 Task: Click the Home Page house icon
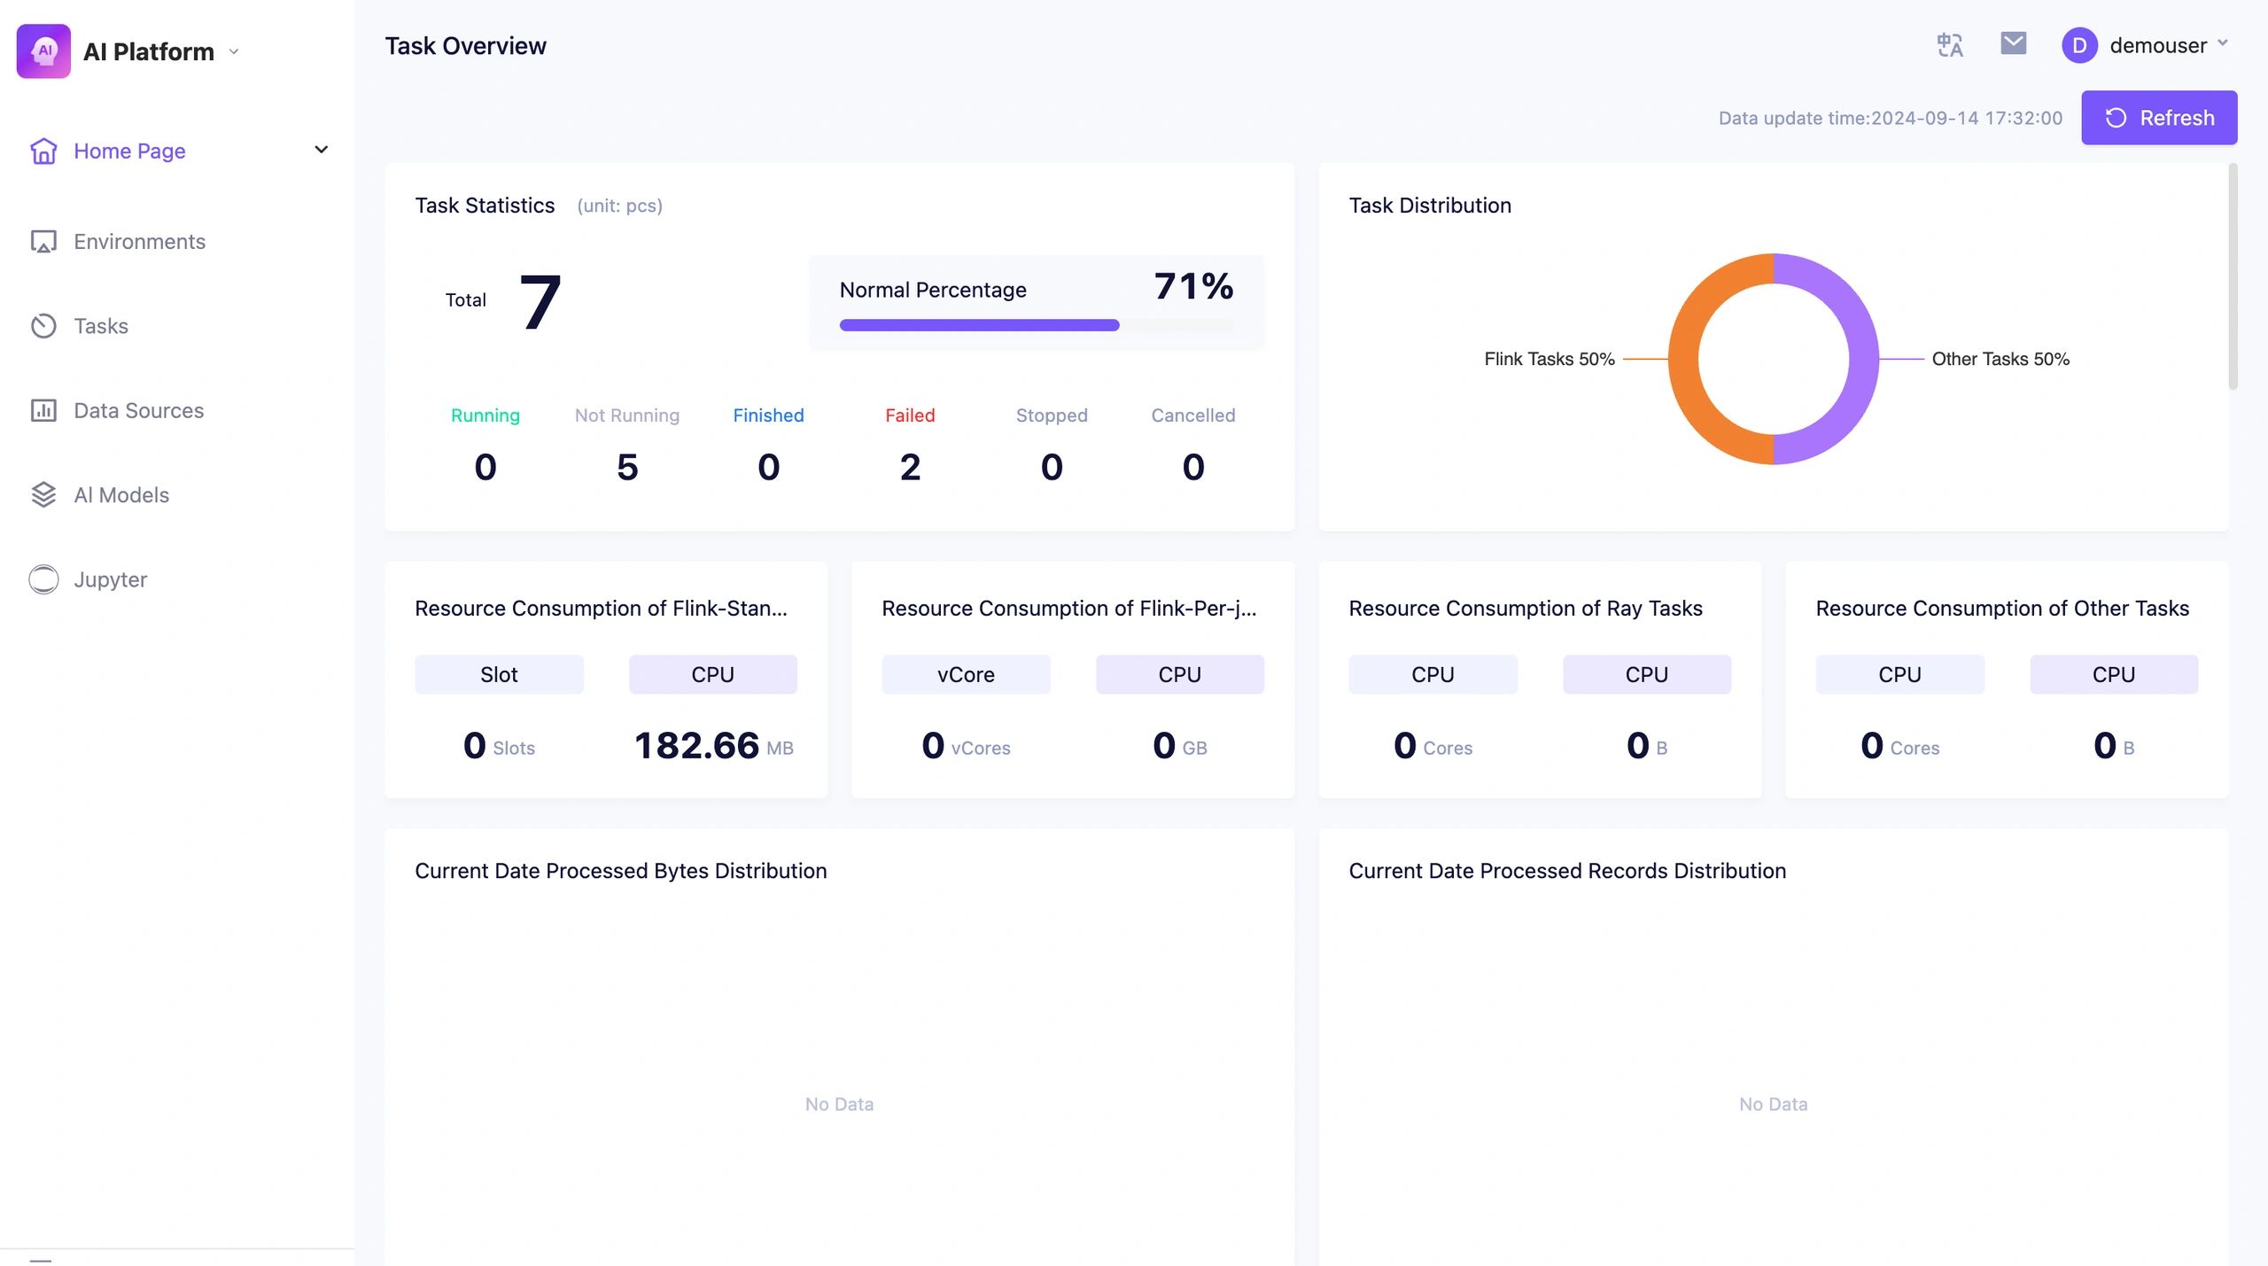(x=43, y=151)
